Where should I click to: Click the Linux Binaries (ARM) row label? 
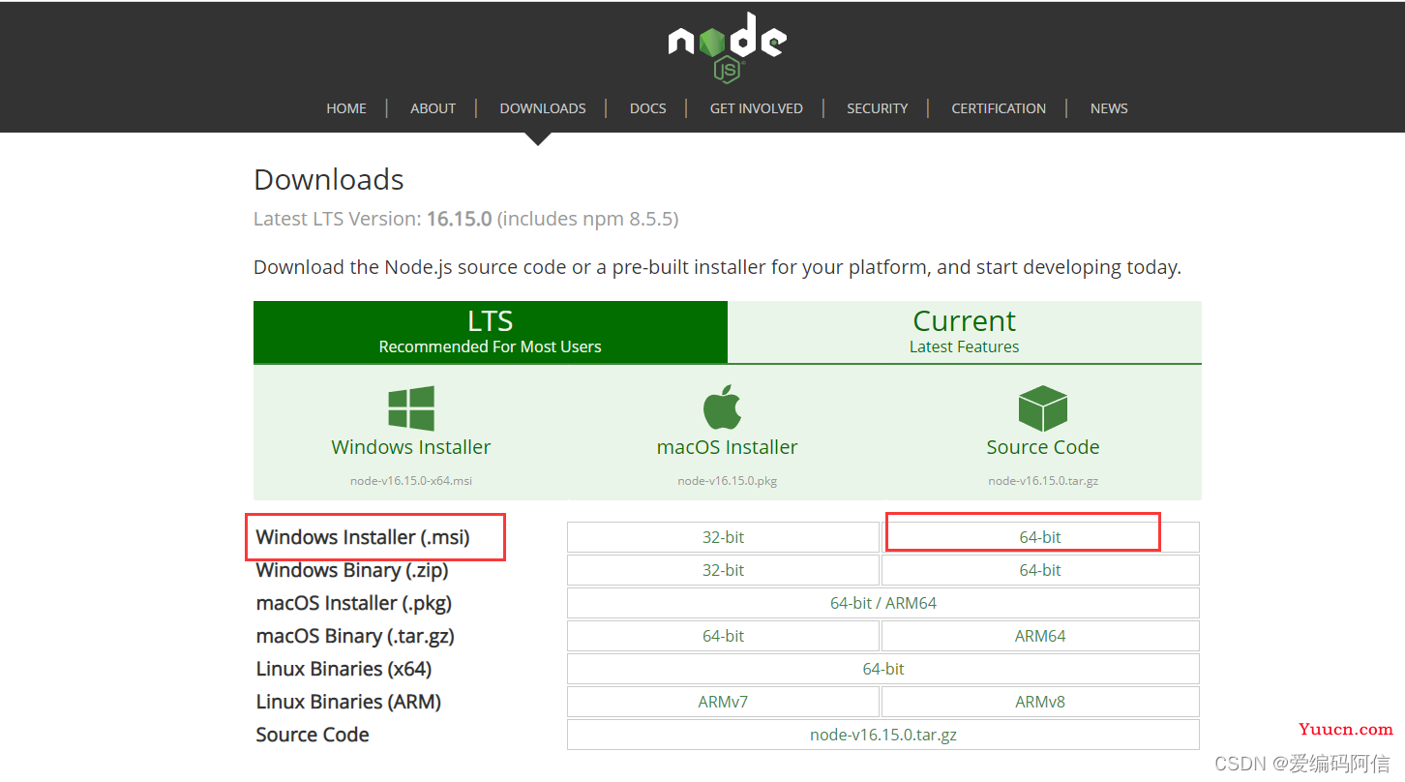click(348, 702)
